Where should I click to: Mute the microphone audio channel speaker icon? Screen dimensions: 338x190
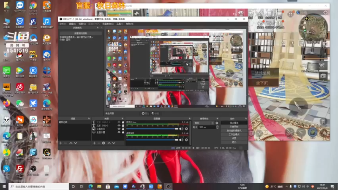pyautogui.click(x=181, y=129)
